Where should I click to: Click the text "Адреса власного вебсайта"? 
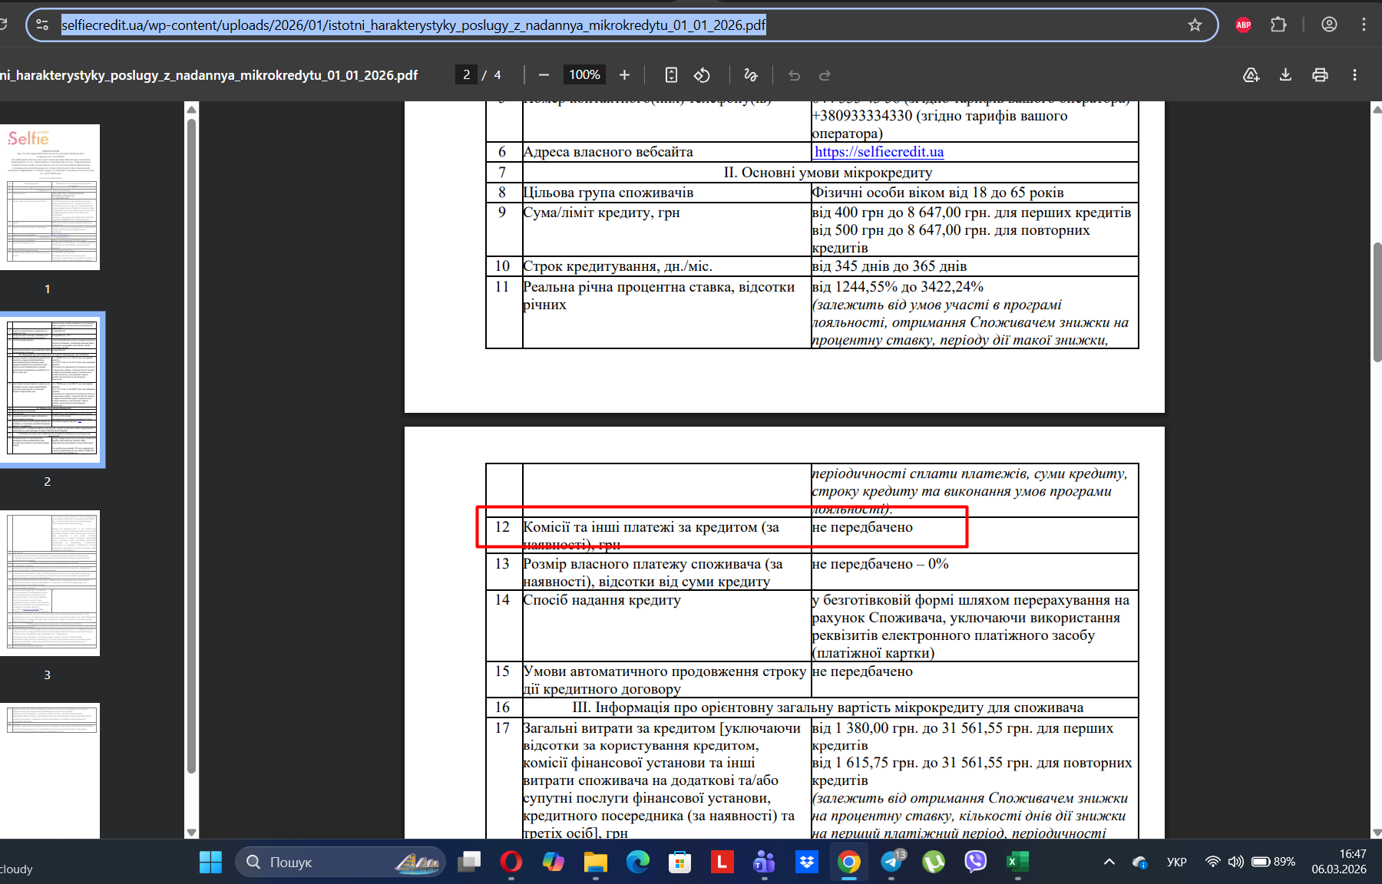coord(608,152)
